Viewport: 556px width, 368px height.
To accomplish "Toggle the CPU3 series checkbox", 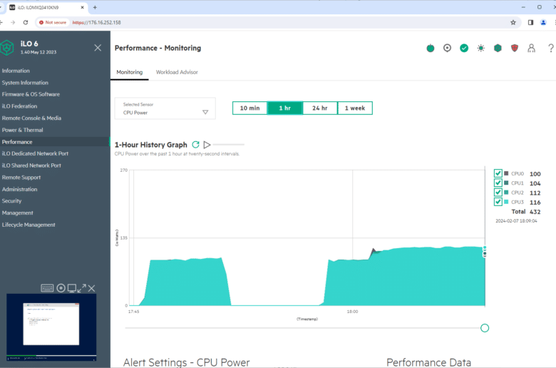I will point(498,202).
